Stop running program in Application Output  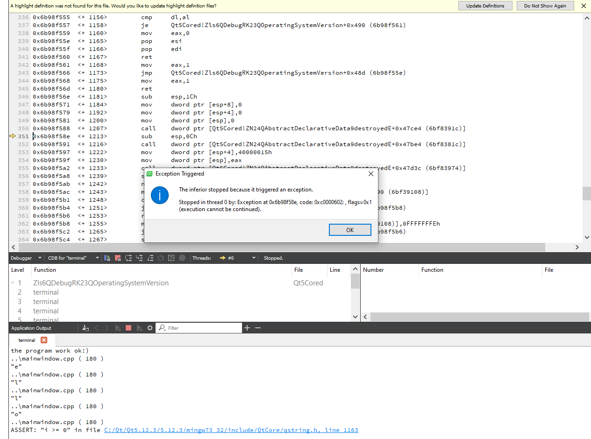click(128, 328)
